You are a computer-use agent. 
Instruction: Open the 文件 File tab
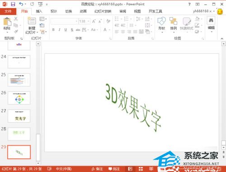[x=8, y=11]
